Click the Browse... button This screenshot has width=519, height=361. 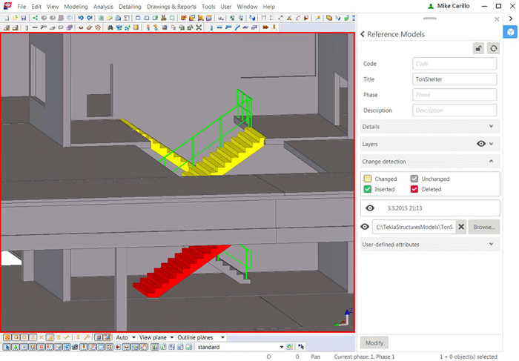click(x=483, y=227)
